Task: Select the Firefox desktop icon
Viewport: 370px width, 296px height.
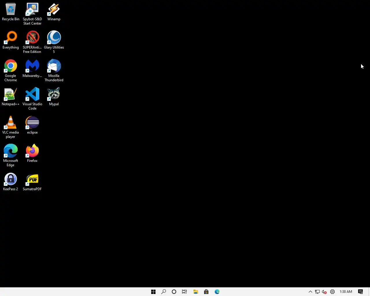Action: coord(32,154)
